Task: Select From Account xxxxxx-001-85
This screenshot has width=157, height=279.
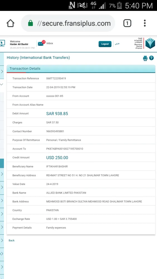Action: tap(55, 96)
